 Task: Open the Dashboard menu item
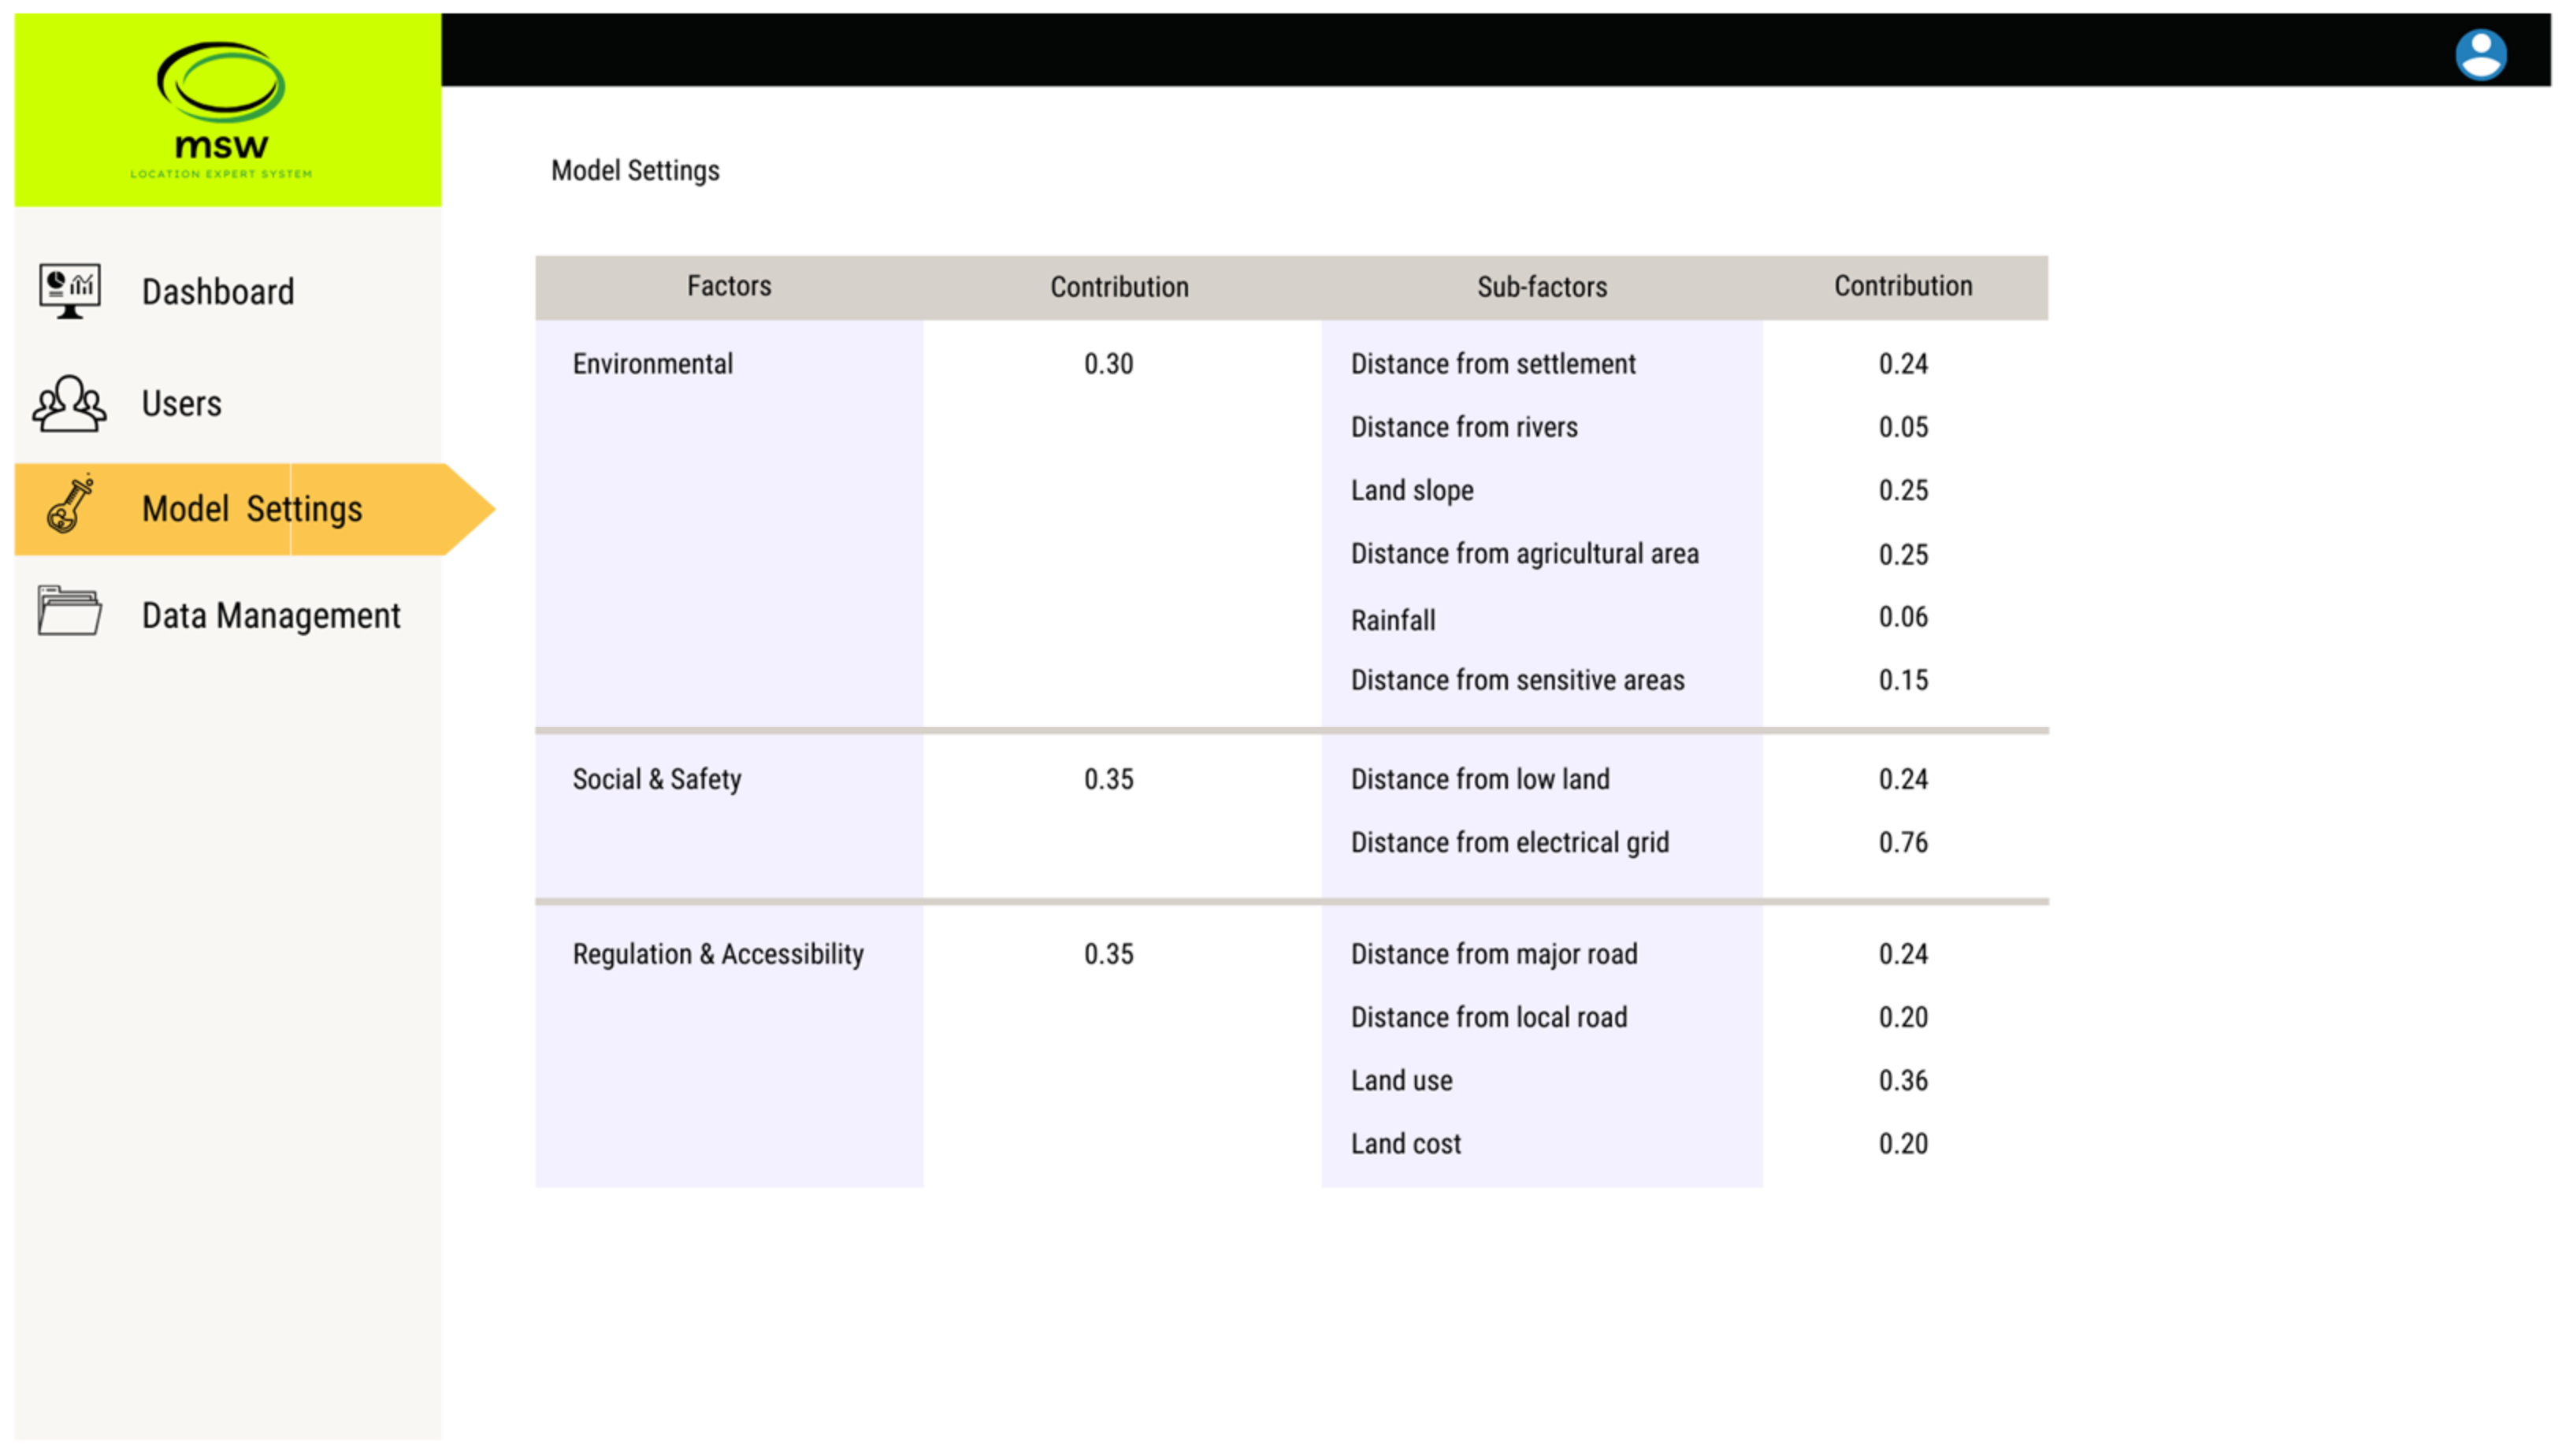coord(218,292)
